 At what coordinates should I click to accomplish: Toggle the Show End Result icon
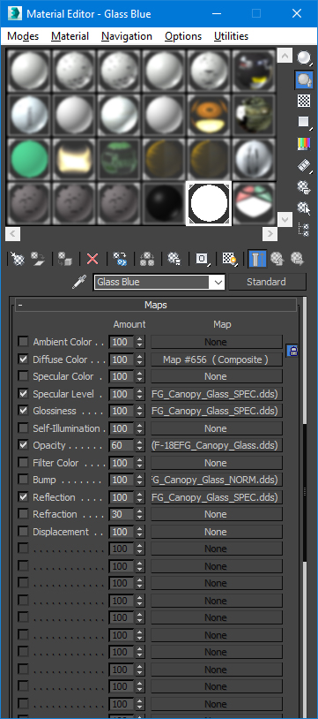pos(256,259)
